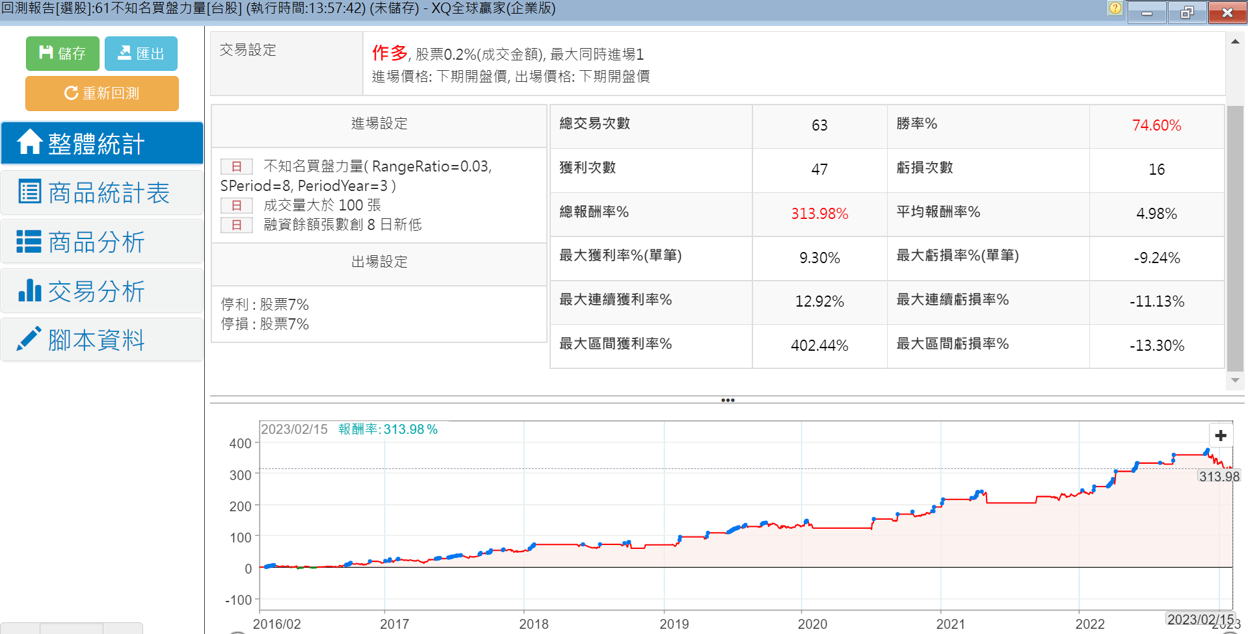Select the 交易分析 trade analysis tab
This screenshot has width=1248, height=634.
tap(102, 291)
